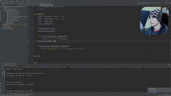Open Run panel settings gear
171x96 pixels.
(169, 65)
